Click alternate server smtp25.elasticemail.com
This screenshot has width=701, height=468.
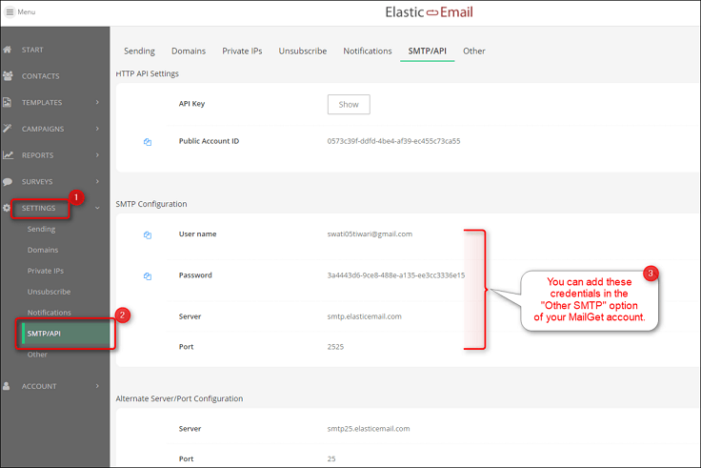[x=369, y=429]
